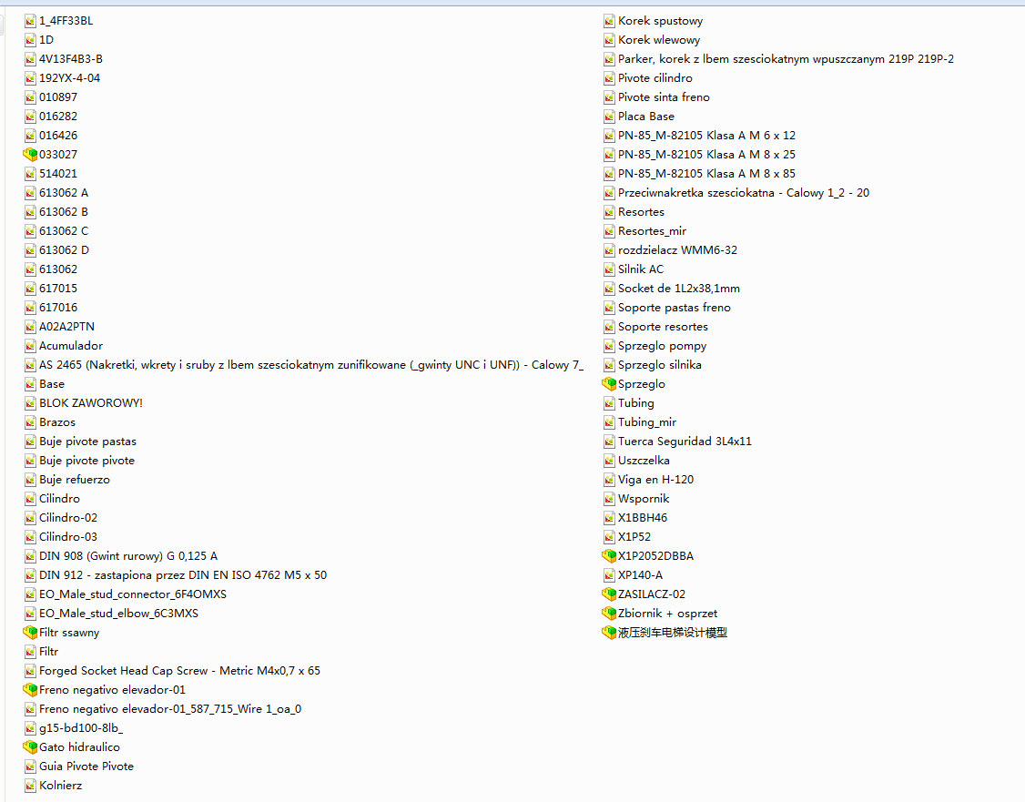Click the part icon for Viga en H-120
This screenshot has height=802, width=1025.
coord(609,480)
